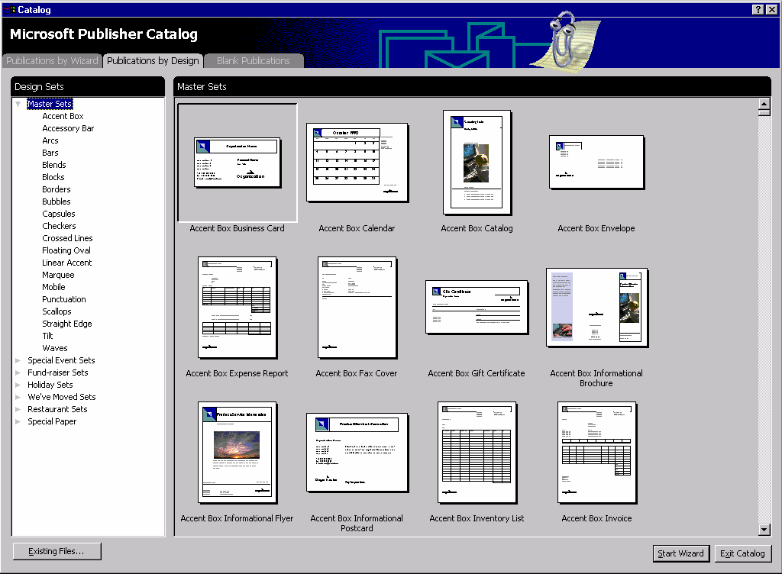Pick the Floating Oval design set
Viewport: 782px width, 574px height.
click(66, 250)
